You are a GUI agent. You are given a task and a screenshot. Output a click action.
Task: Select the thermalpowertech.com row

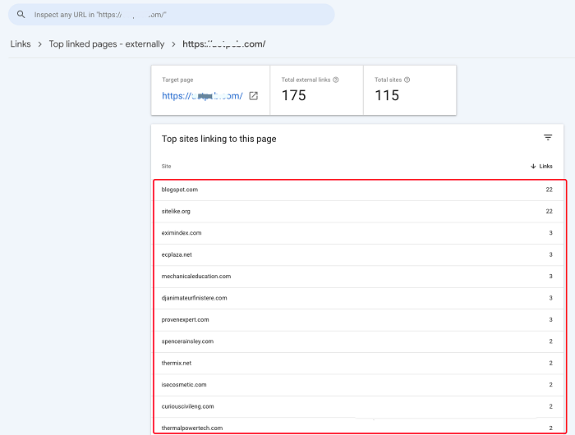coord(357,427)
